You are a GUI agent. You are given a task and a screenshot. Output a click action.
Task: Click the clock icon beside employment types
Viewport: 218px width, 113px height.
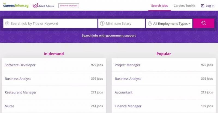click(150, 24)
